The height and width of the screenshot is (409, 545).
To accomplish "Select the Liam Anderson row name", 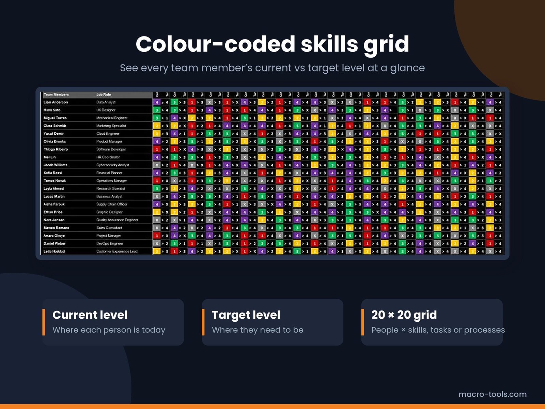I will [56, 102].
